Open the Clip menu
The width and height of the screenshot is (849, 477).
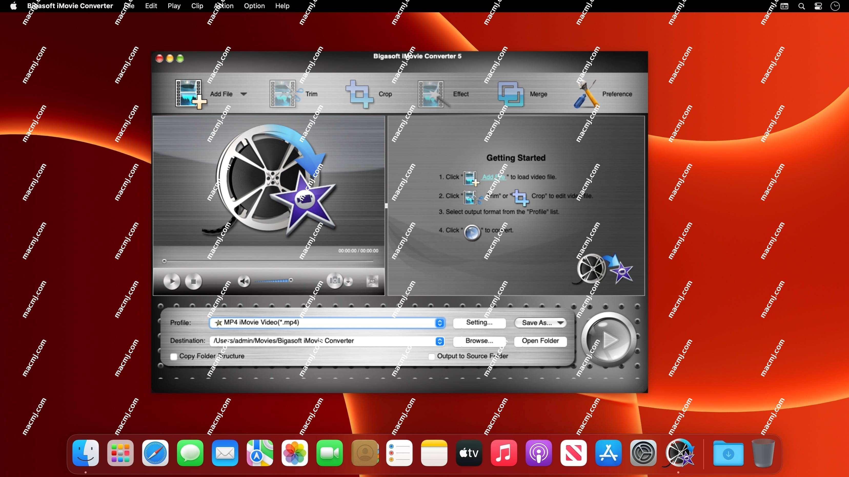click(197, 6)
